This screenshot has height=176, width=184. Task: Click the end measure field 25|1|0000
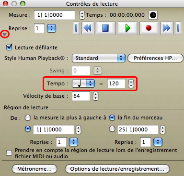click(138, 129)
